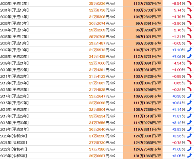Select the 2020年[令和2年] row label

click(13, 136)
